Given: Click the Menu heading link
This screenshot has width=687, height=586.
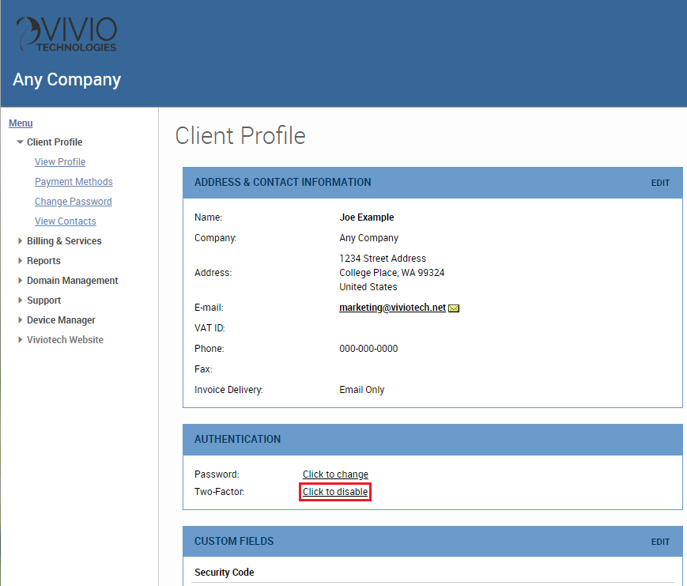Looking at the screenshot, I should point(21,123).
